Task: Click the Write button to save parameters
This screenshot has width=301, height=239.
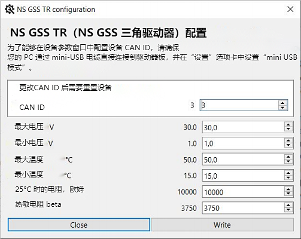Action: pos(223,225)
